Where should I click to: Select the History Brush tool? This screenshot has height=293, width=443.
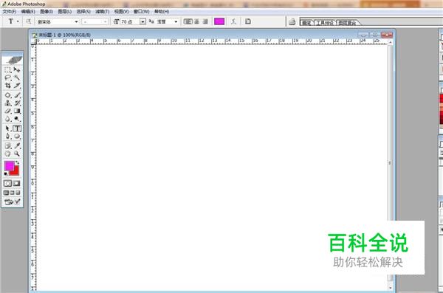coord(17,103)
